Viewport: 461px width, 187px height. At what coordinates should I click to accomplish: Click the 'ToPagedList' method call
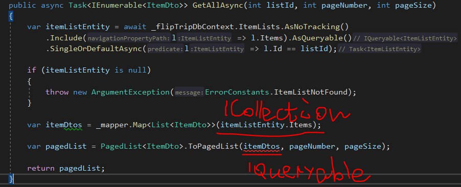click(213, 146)
